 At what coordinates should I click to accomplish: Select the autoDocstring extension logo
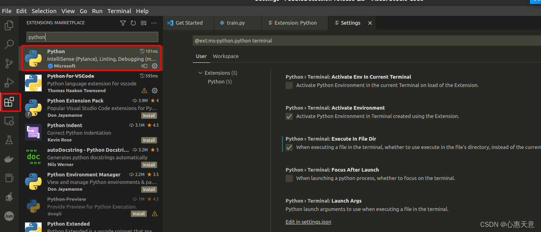33,157
